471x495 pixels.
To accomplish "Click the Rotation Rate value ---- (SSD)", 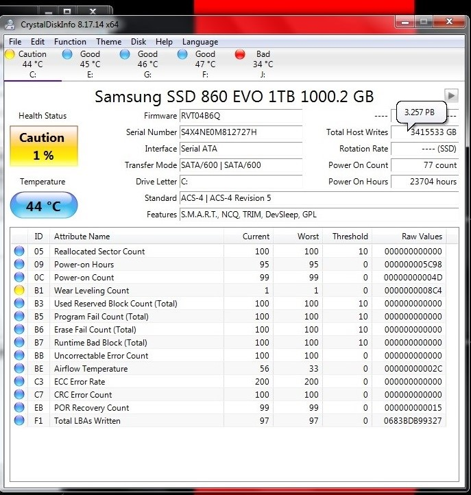I will click(x=424, y=149).
